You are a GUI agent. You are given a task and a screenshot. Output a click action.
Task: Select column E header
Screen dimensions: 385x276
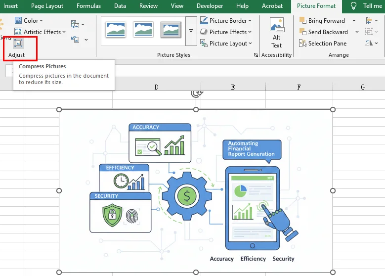233,87
